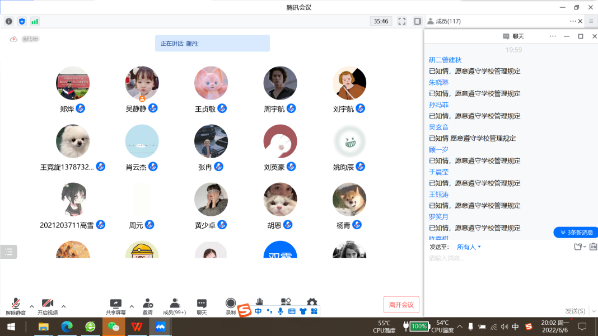Expand the 所有人 recipient dropdown
Image resolution: width=598 pixels, height=336 pixels.
[x=469, y=247]
